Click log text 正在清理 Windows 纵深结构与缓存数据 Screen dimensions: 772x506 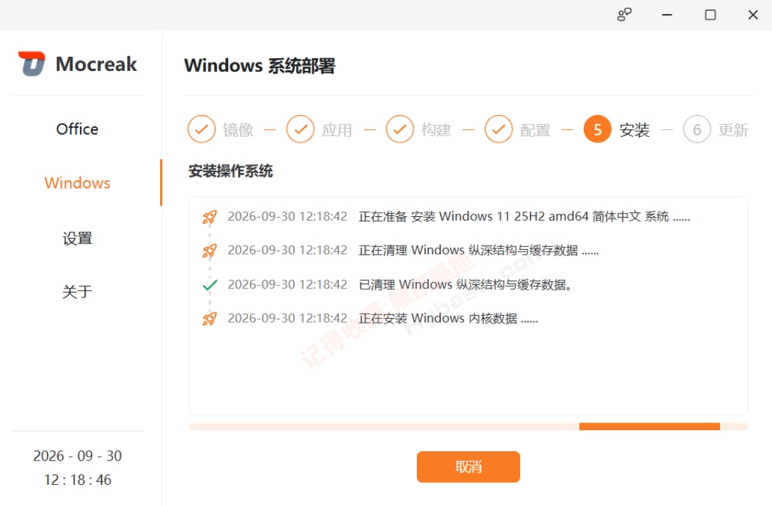coord(479,251)
